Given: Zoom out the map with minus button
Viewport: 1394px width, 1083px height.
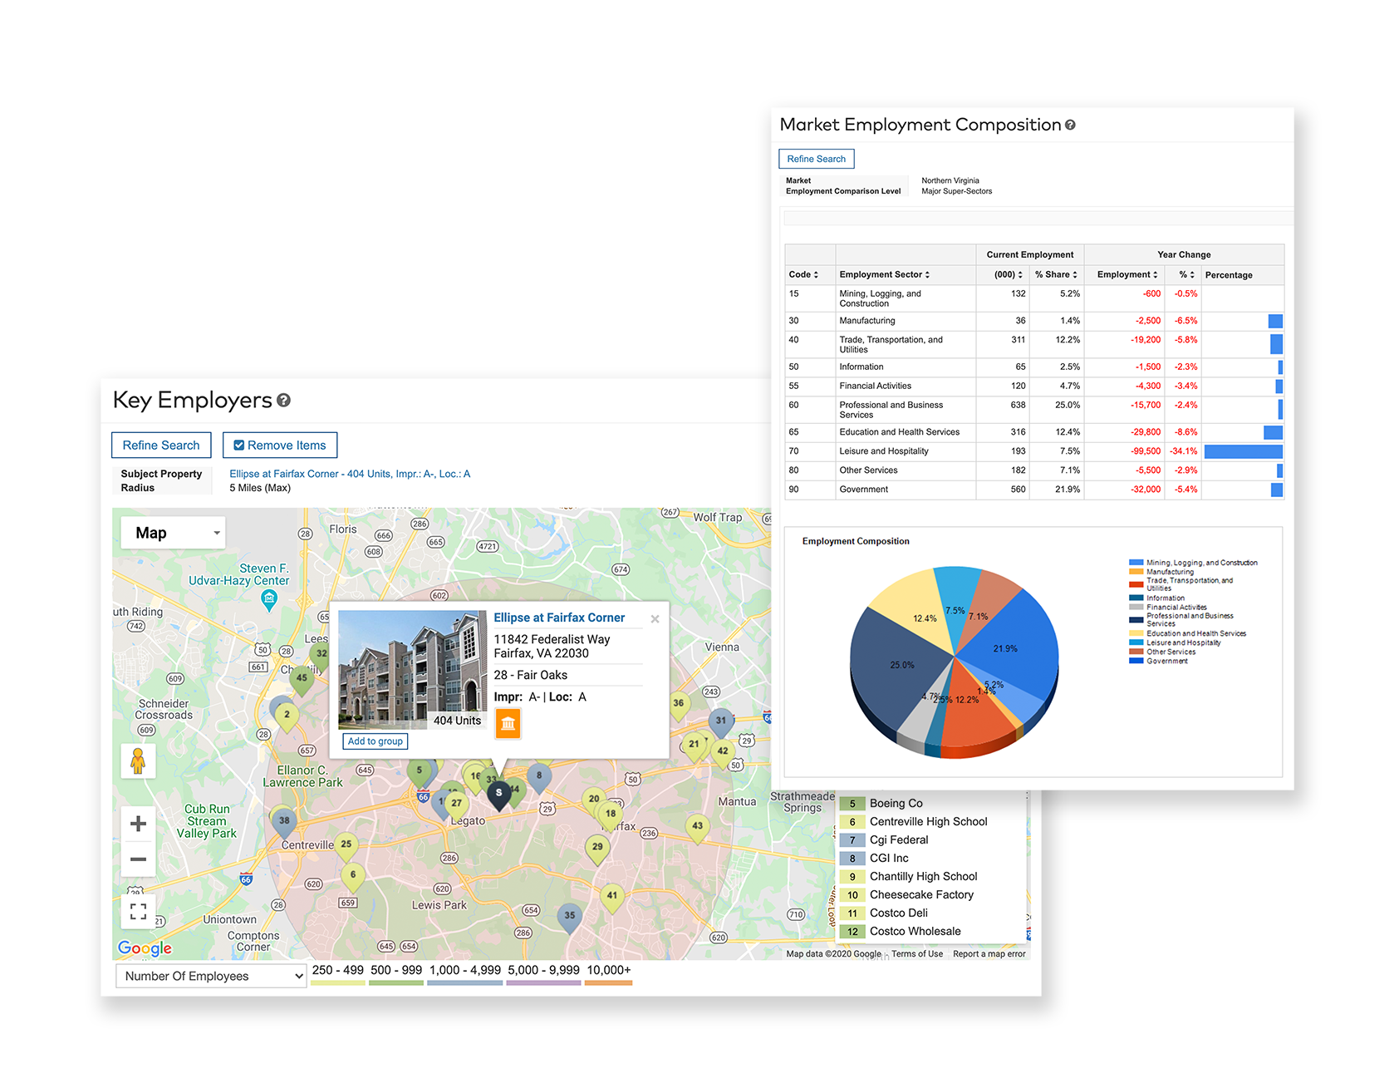Looking at the screenshot, I should coord(139,859).
